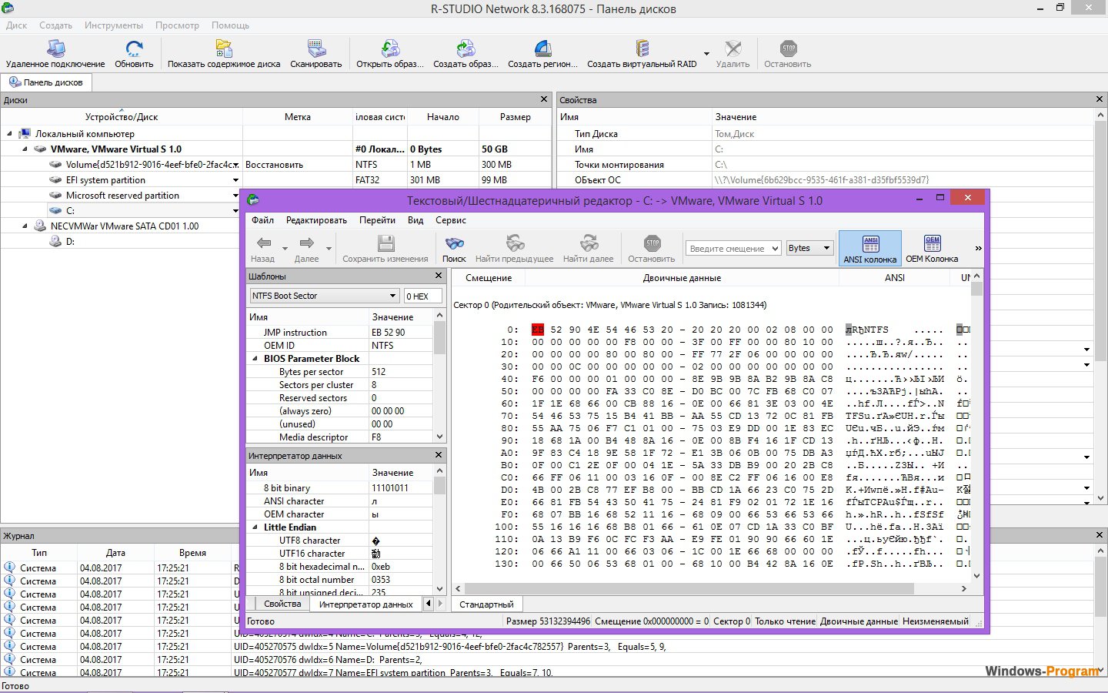Click the Дата (date) column header in Журнал (log)
Viewport: 1108px width, 693px height.
pos(115,553)
